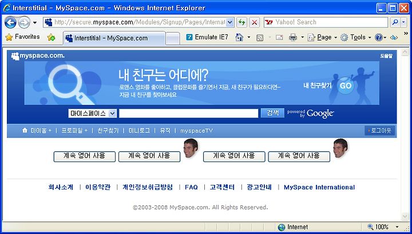Click the Internet security zone globe icon
412x234 pixels.
click(x=281, y=227)
